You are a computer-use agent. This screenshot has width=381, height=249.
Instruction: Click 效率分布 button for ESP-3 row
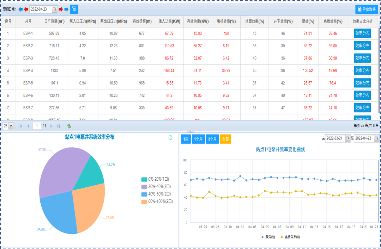[x=362, y=58]
